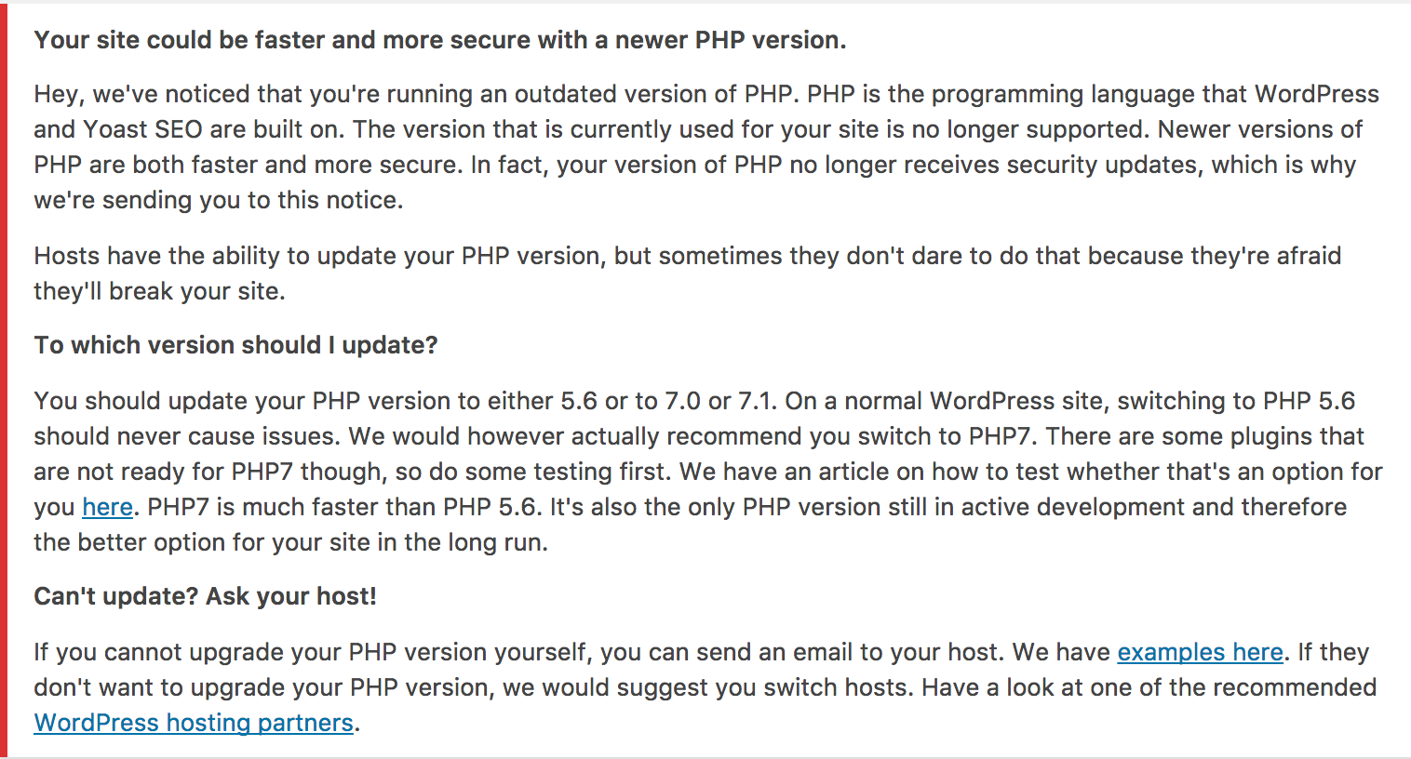Open the "here" PHP7 testing article link

(107, 507)
